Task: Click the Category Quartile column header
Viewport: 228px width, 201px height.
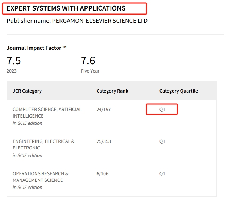Action: (179, 91)
